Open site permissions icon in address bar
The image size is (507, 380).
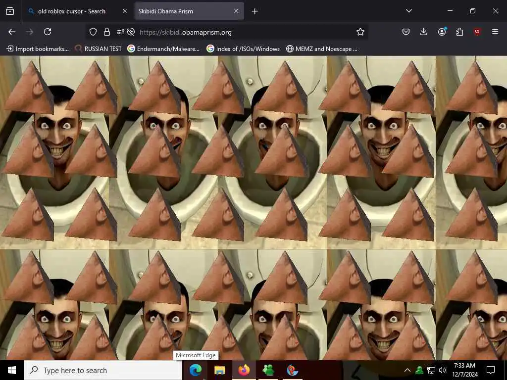click(121, 32)
